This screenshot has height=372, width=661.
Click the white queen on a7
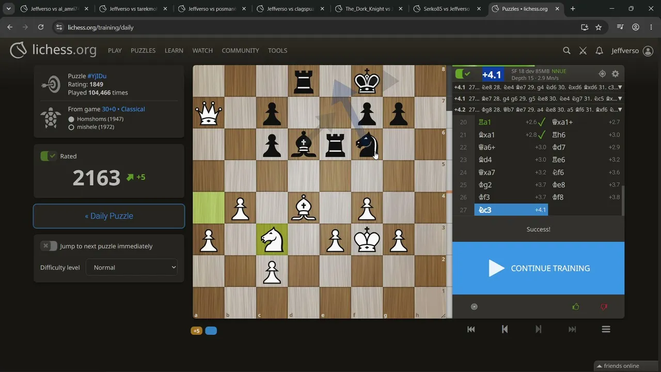pyautogui.click(x=209, y=113)
